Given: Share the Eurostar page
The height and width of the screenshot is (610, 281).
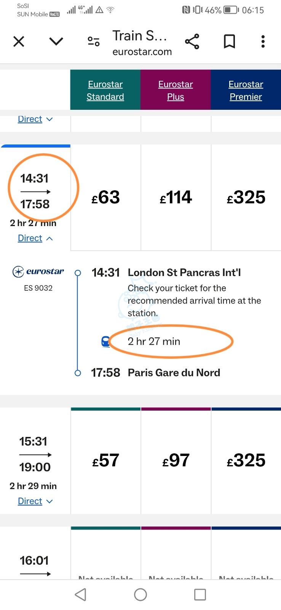Looking at the screenshot, I should (192, 41).
